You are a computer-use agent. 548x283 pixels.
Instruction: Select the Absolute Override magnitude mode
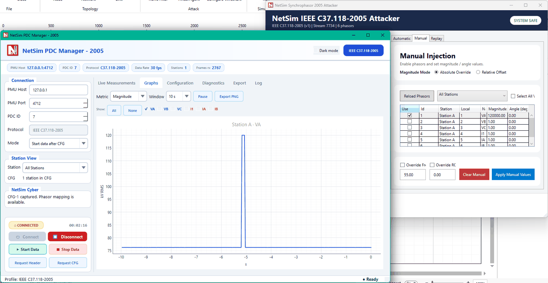[436, 72]
